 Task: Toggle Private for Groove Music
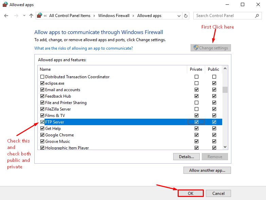point(196,141)
